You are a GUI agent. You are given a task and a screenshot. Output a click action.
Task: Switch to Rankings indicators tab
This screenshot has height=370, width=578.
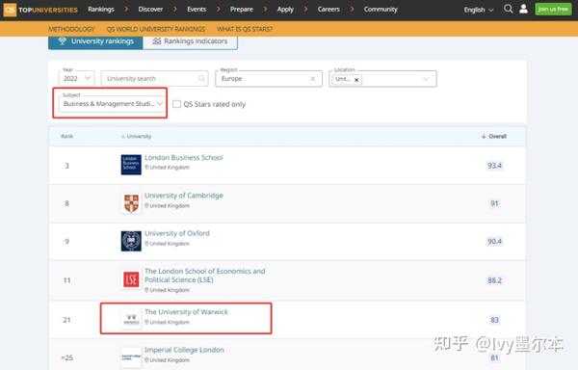click(x=190, y=41)
